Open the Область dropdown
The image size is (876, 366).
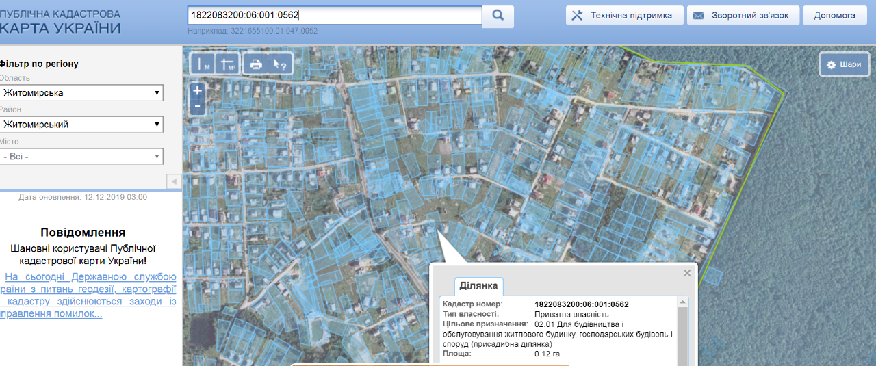[x=81, y=92]
